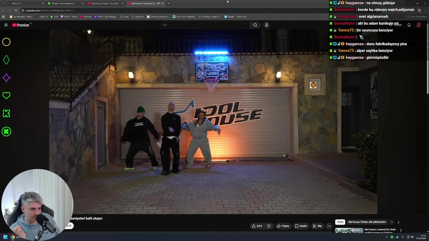Image resolution: width=429 pixels, height=241 pixels.
Task: Open the clock showing 21:14
Action: click(421, 237)
